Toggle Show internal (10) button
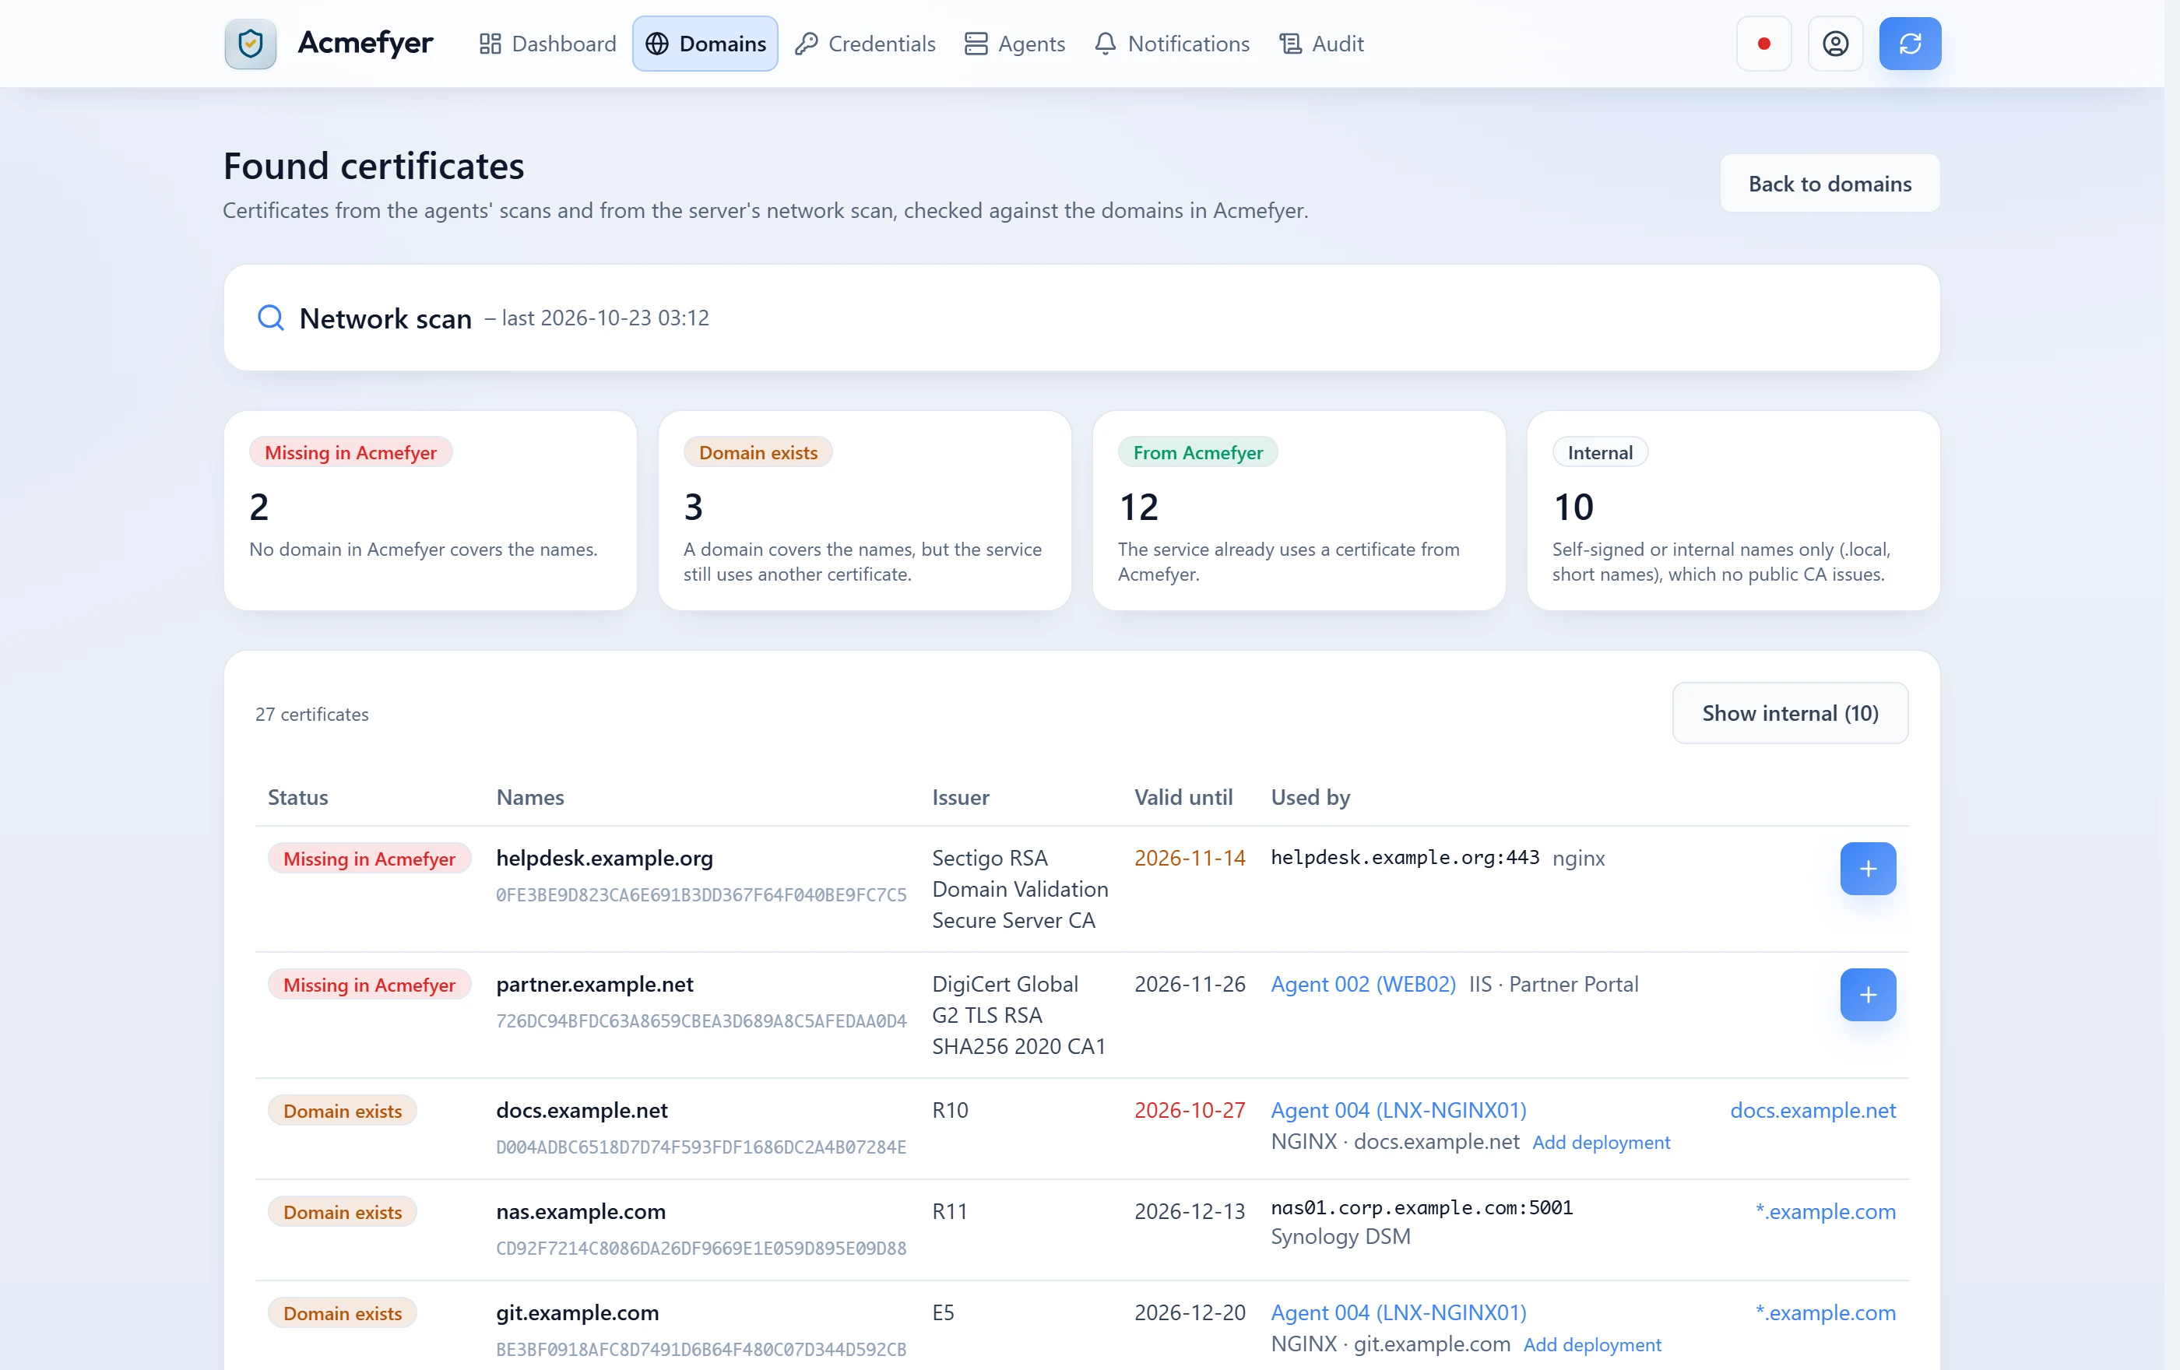Image resolution: width=2180 pixels, height=1370 pixels. (x=1790, y=713)
